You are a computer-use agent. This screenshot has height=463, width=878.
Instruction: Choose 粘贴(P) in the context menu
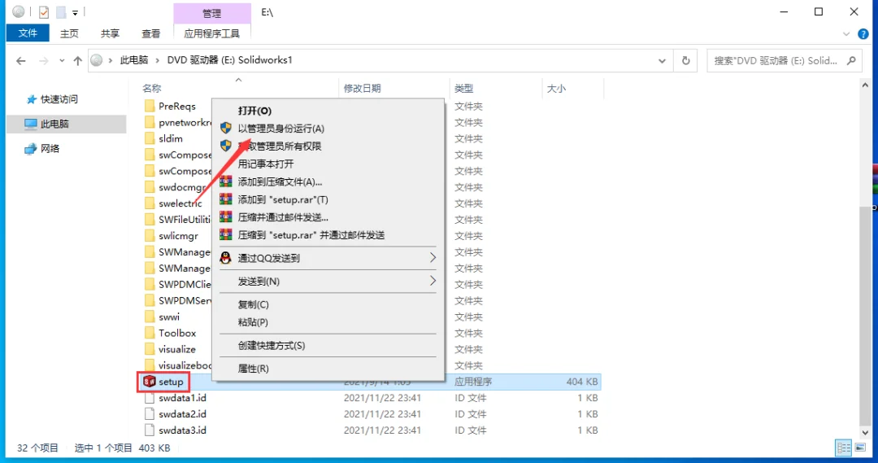click(328, 322)
